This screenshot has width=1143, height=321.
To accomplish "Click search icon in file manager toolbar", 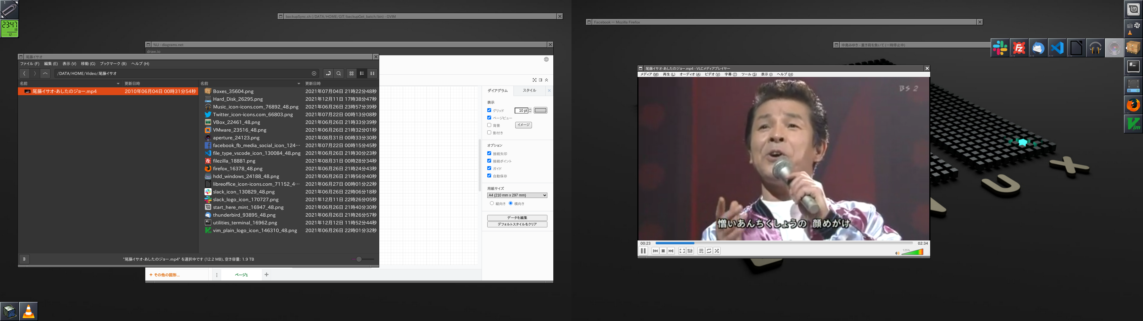I will (x=338, y=74).
